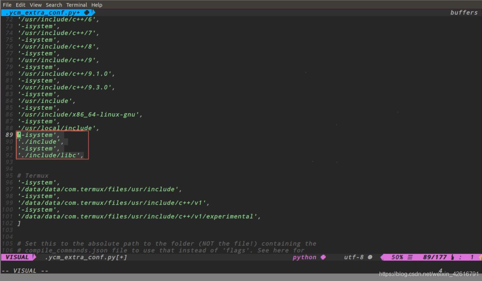Click the '-isystem' text on line 73
Image resolution: width=482 pixels, height=281 pixels.
point(39,26)
